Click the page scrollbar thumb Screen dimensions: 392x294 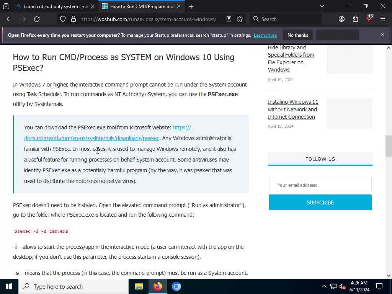coord(389,146)
